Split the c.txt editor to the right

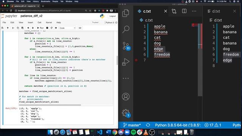click(x=184, y=11)
